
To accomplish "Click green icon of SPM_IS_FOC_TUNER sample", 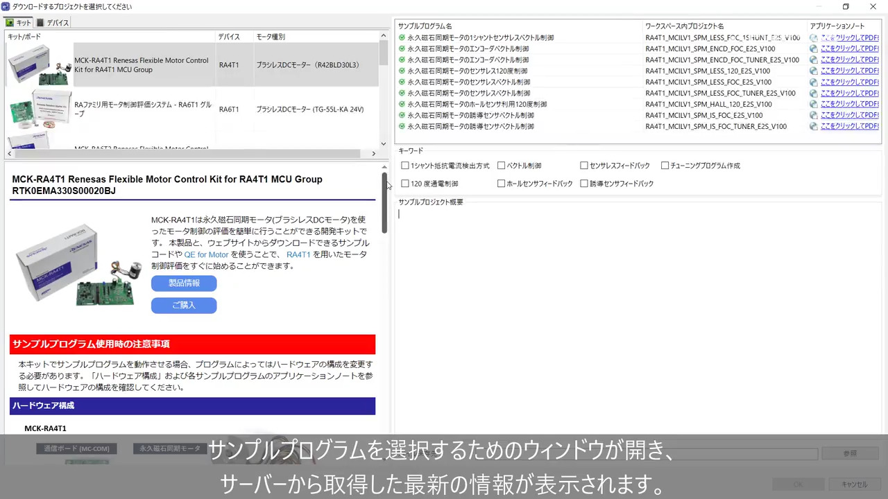I will click(x=402, y=126).
